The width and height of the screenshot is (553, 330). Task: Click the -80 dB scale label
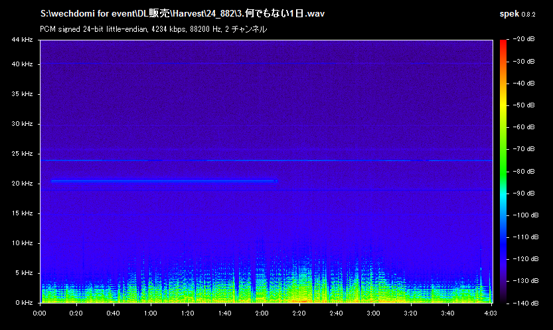point(523,171)
